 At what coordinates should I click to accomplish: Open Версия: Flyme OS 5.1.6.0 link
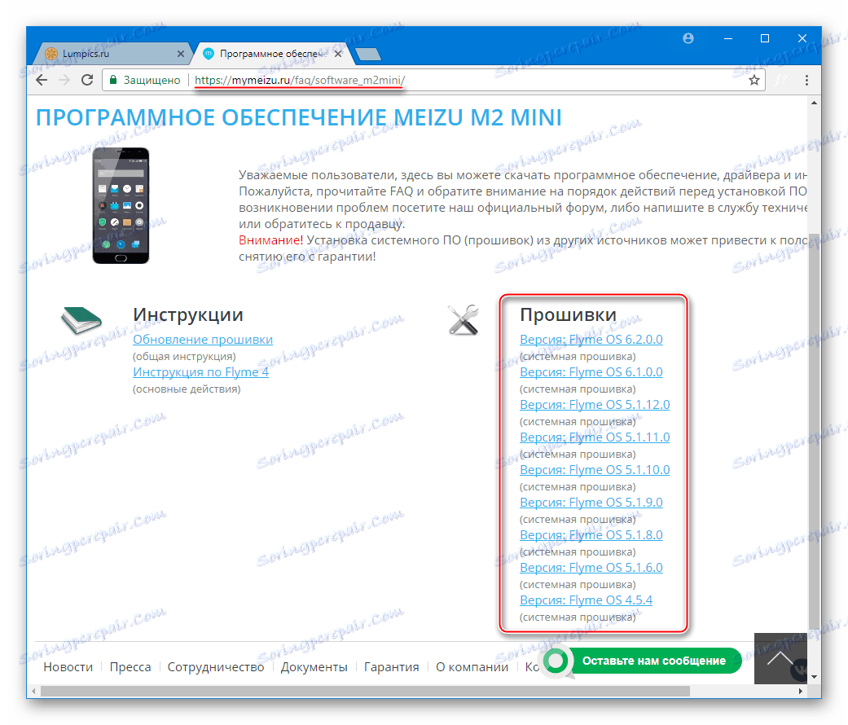pos(591,568)
